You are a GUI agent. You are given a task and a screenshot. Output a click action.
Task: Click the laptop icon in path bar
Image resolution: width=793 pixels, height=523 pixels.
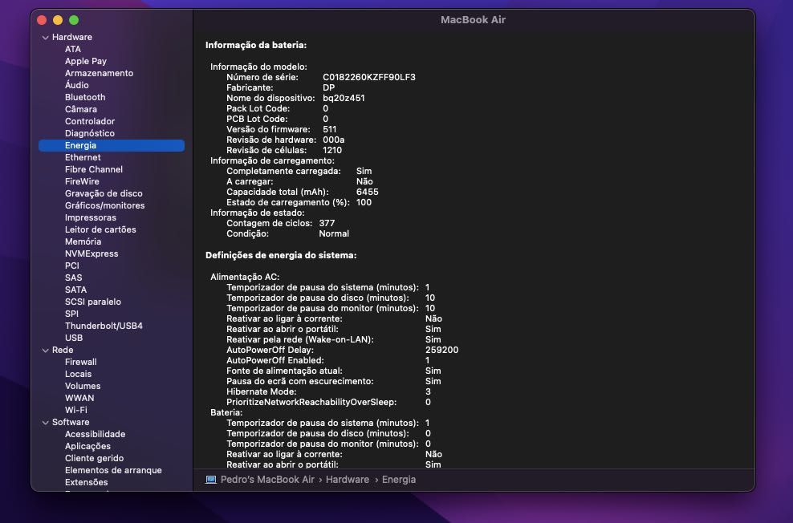[x=211, y=480]
